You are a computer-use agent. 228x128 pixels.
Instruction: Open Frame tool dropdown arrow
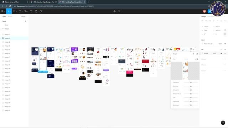click(16, 11)
